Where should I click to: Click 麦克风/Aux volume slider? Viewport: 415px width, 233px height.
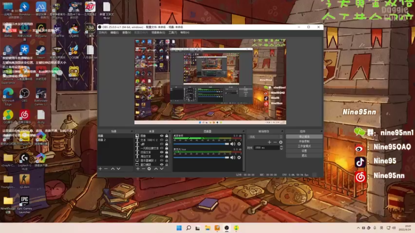click(x=201, y=157)
